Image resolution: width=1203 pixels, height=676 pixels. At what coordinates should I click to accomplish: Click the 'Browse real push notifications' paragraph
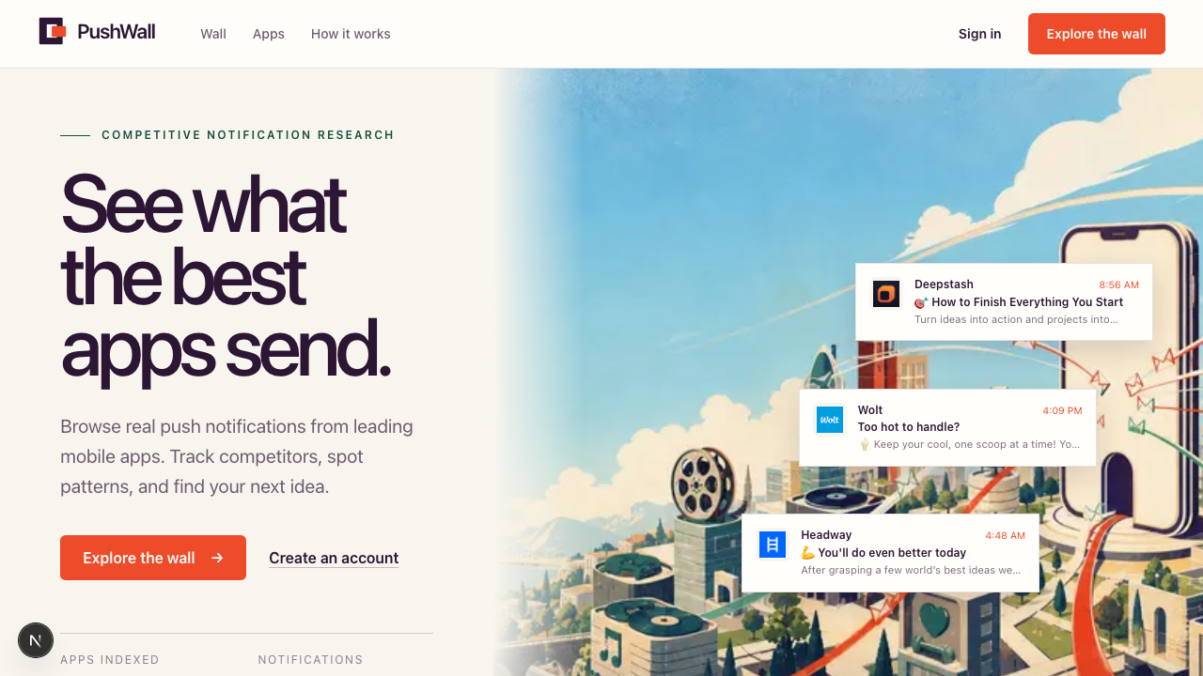[x=237, y=456]
